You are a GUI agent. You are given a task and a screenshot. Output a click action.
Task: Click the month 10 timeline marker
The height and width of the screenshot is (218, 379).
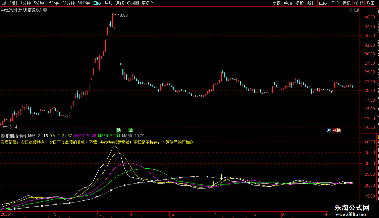coord(99,214)
